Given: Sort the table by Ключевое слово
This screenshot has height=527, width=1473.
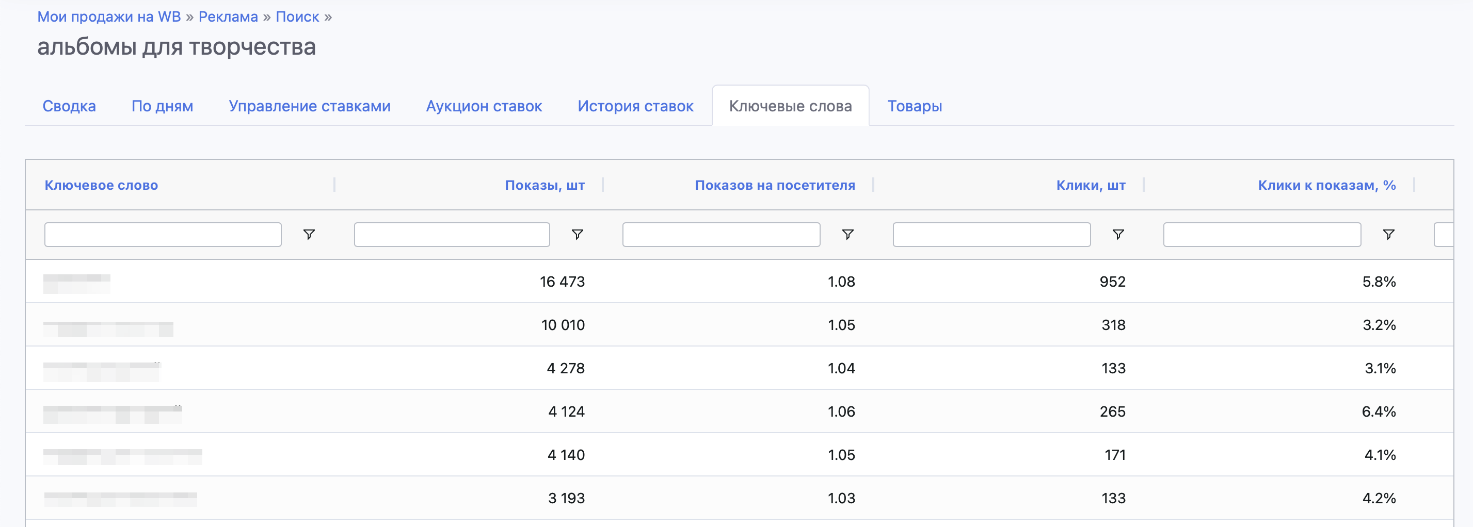Looking at the screenshot, I should 101,185.
